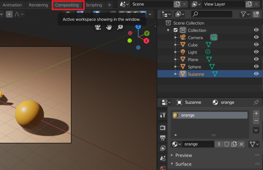The image size is (263, 170).
Task: Click the Cube mesh data icon
Action: 208,44
